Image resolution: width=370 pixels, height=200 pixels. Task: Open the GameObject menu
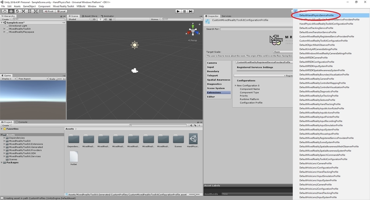point(29,6)
